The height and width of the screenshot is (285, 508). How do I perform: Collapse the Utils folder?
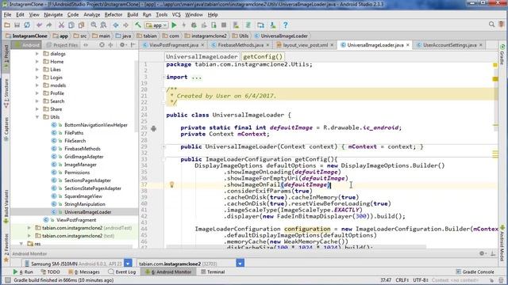[37, 117]
